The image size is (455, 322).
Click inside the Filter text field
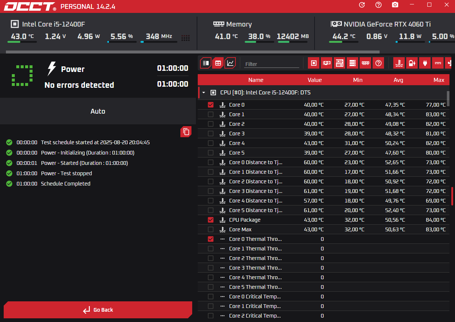[272, 64]
